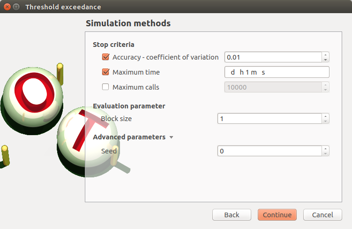Screen dimensions: 352x229
Task: Increase the coefficient of variation value
Action: point(325,55)
